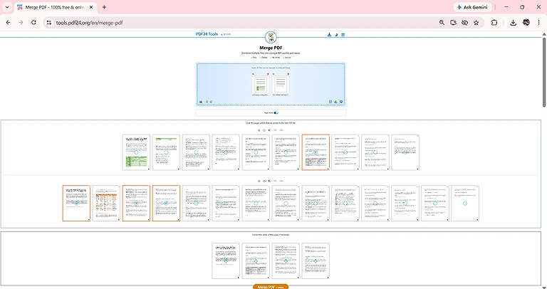
Task: Click select-all icon above second PDF pages
Action: click(x=259, y=181)
